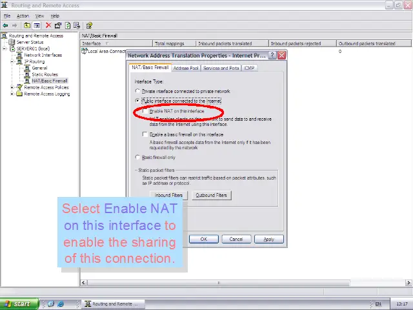
Task: Click the Apply button
Action: pos(268,239)
